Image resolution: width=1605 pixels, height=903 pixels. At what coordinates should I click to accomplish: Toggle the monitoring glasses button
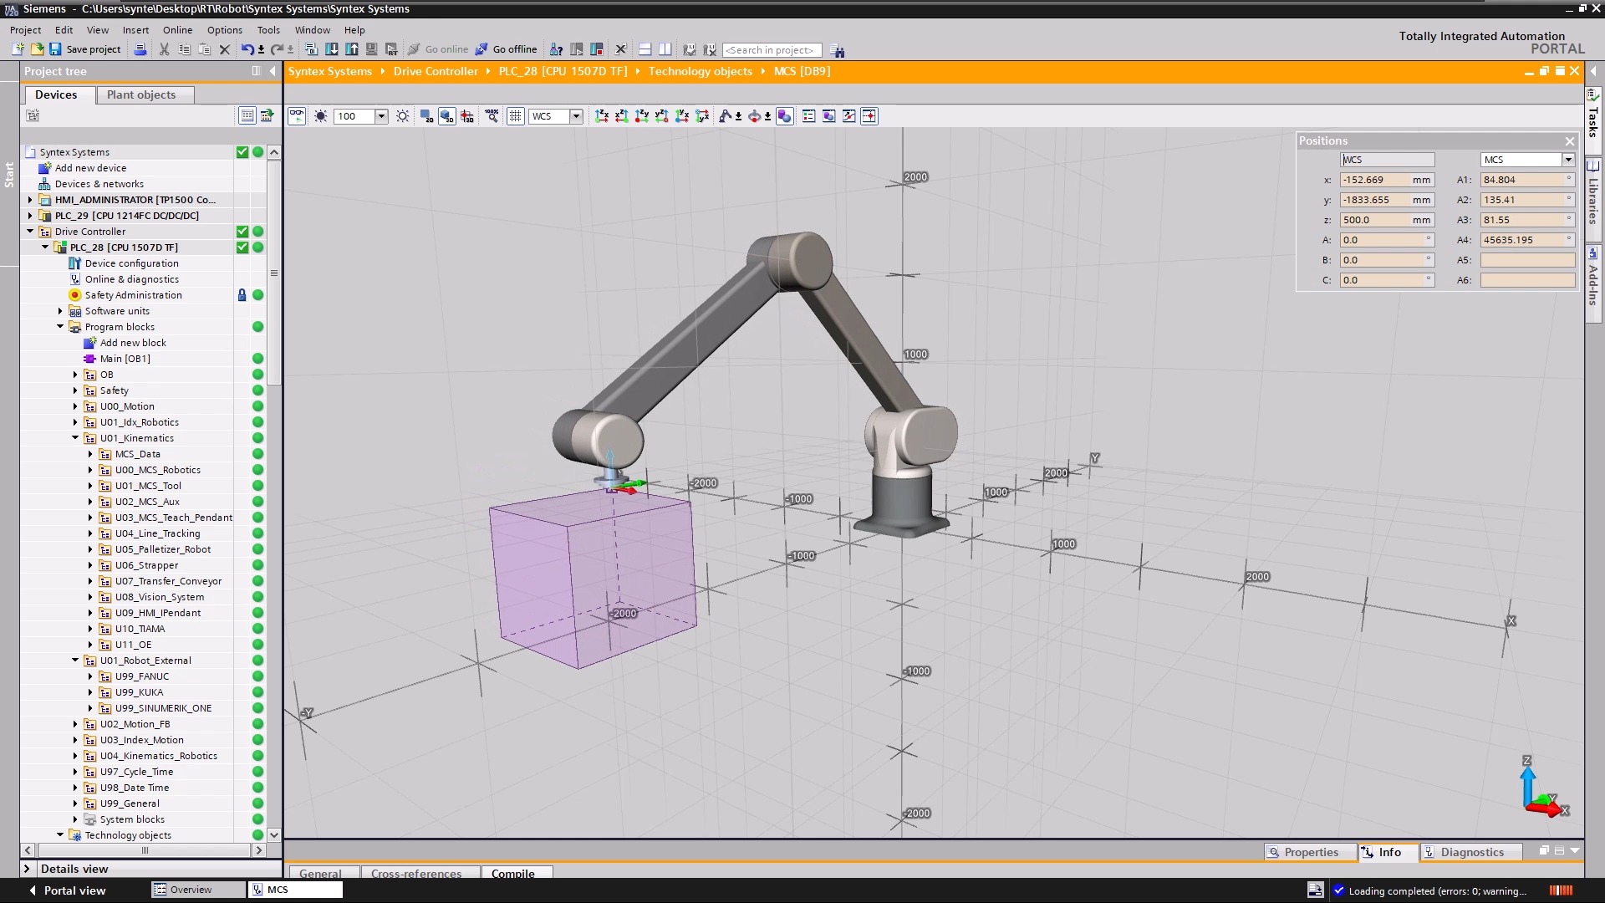(x=297, y=116)
